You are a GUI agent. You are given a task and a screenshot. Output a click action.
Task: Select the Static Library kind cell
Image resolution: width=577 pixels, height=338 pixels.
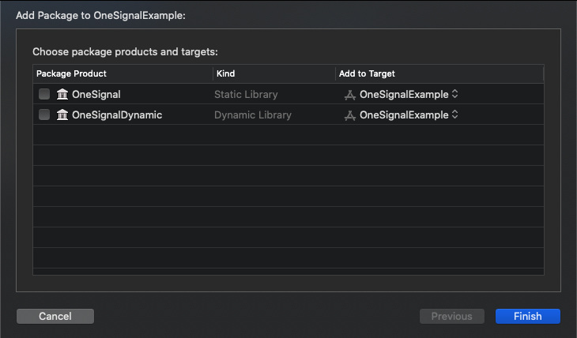[x=246, y=95]
